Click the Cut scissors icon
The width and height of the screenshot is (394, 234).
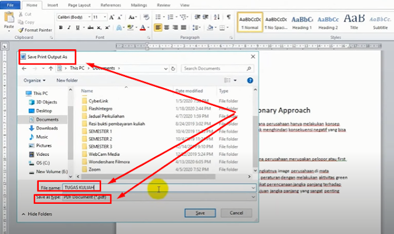click(21, 14)
